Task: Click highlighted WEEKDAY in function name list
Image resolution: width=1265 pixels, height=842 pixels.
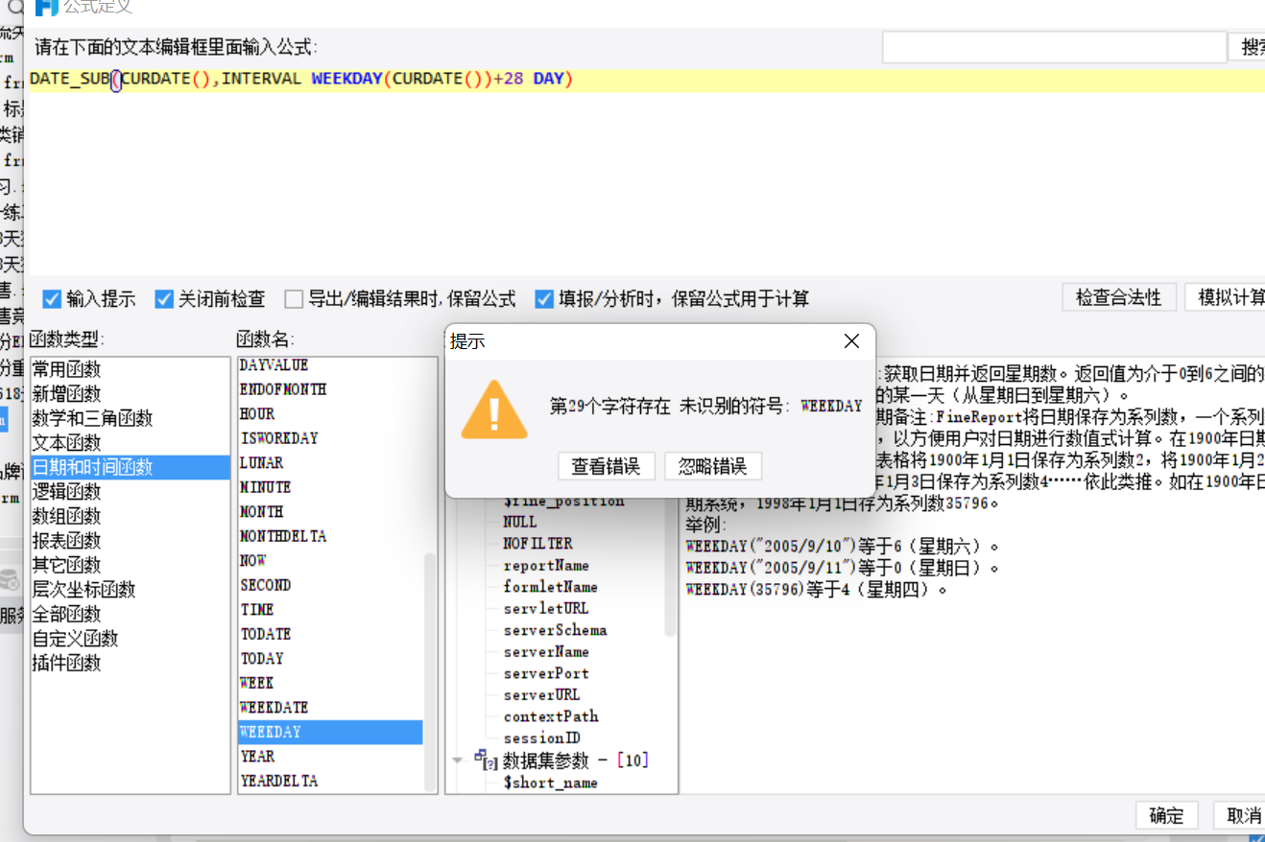Action: tap(330, 732)
